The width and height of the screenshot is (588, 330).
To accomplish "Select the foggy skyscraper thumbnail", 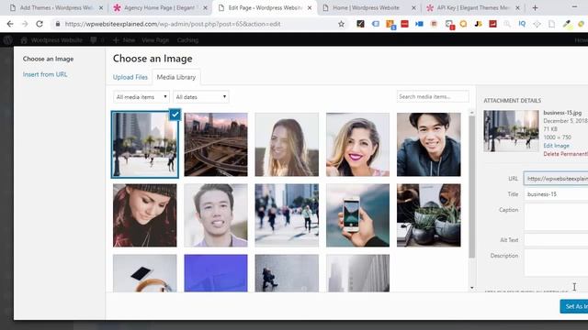I will point(357,273).
